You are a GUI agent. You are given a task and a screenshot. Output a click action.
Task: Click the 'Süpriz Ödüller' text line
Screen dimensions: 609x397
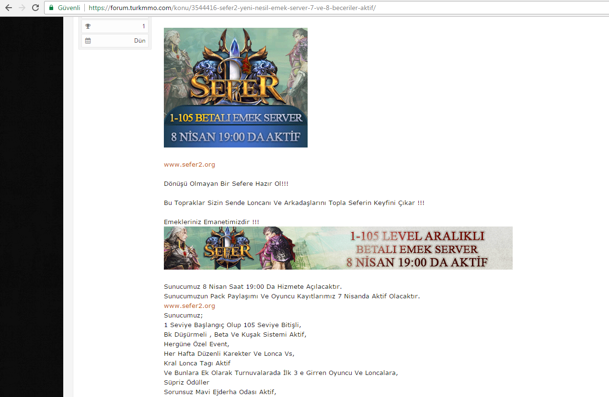tap(186, 382)
